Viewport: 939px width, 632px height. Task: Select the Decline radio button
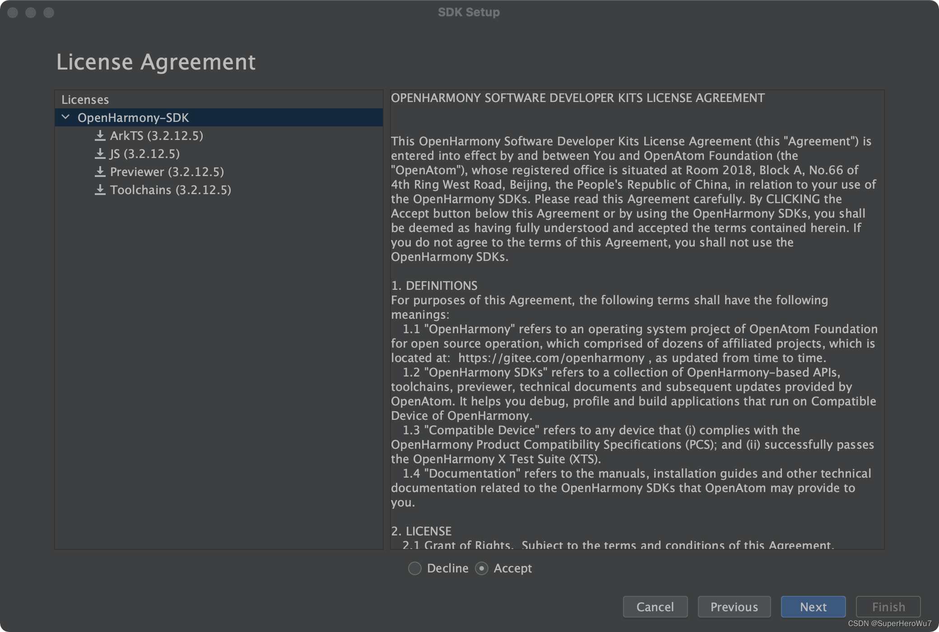coord(415,568)
